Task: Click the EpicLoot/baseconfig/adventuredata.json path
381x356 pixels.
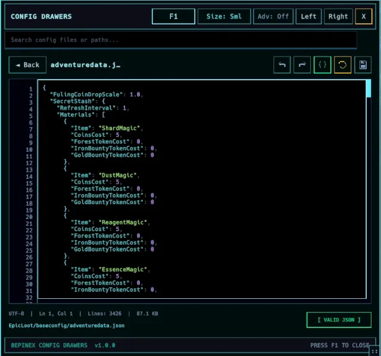Action: pyautogui.click(x=67, y=326)
